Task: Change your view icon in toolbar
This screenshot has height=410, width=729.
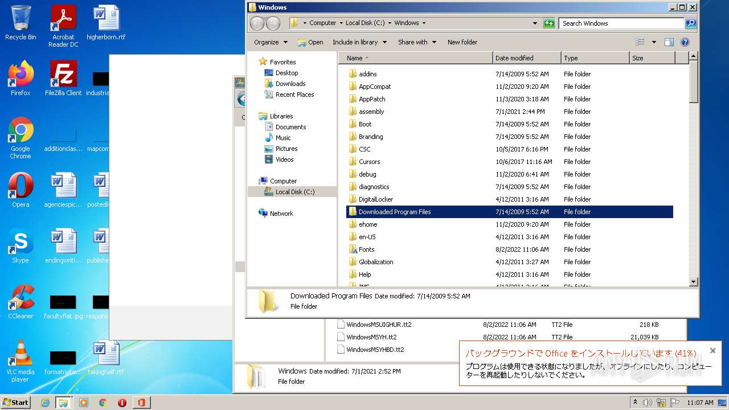Action: click(640, 42)
